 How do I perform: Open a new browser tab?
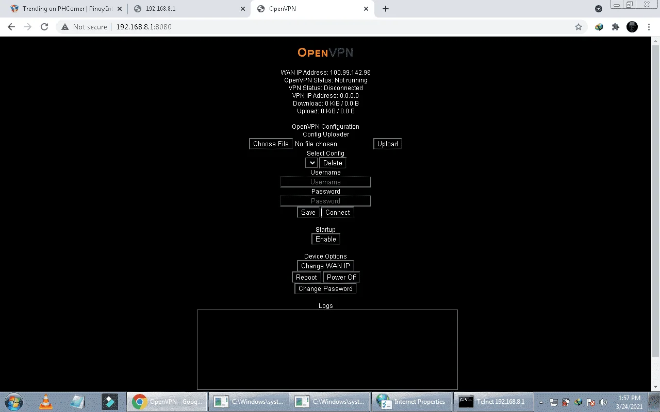[x=385, y=9]
